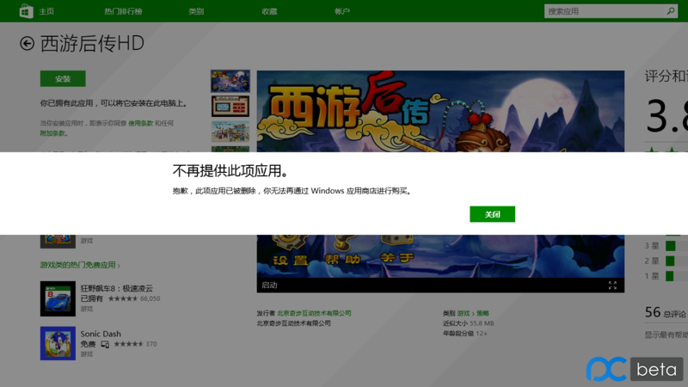Click the 近似大小 55.8 MB text
Image resolution: width=688 pixels, height=387 pixels.
click(x=469, y=323)
